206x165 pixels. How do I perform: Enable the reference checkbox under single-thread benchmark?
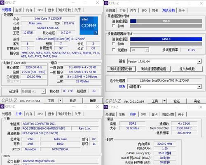(114, 26)
